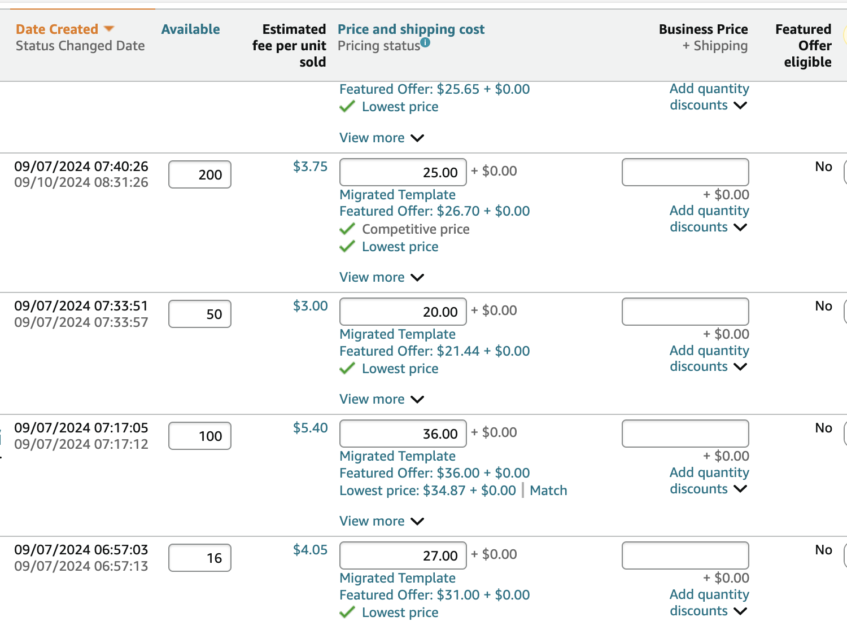Viewport: 847px width, 630px height.
Task: Edit the available quantity field showing 200
Action: [x=200, y=174]
